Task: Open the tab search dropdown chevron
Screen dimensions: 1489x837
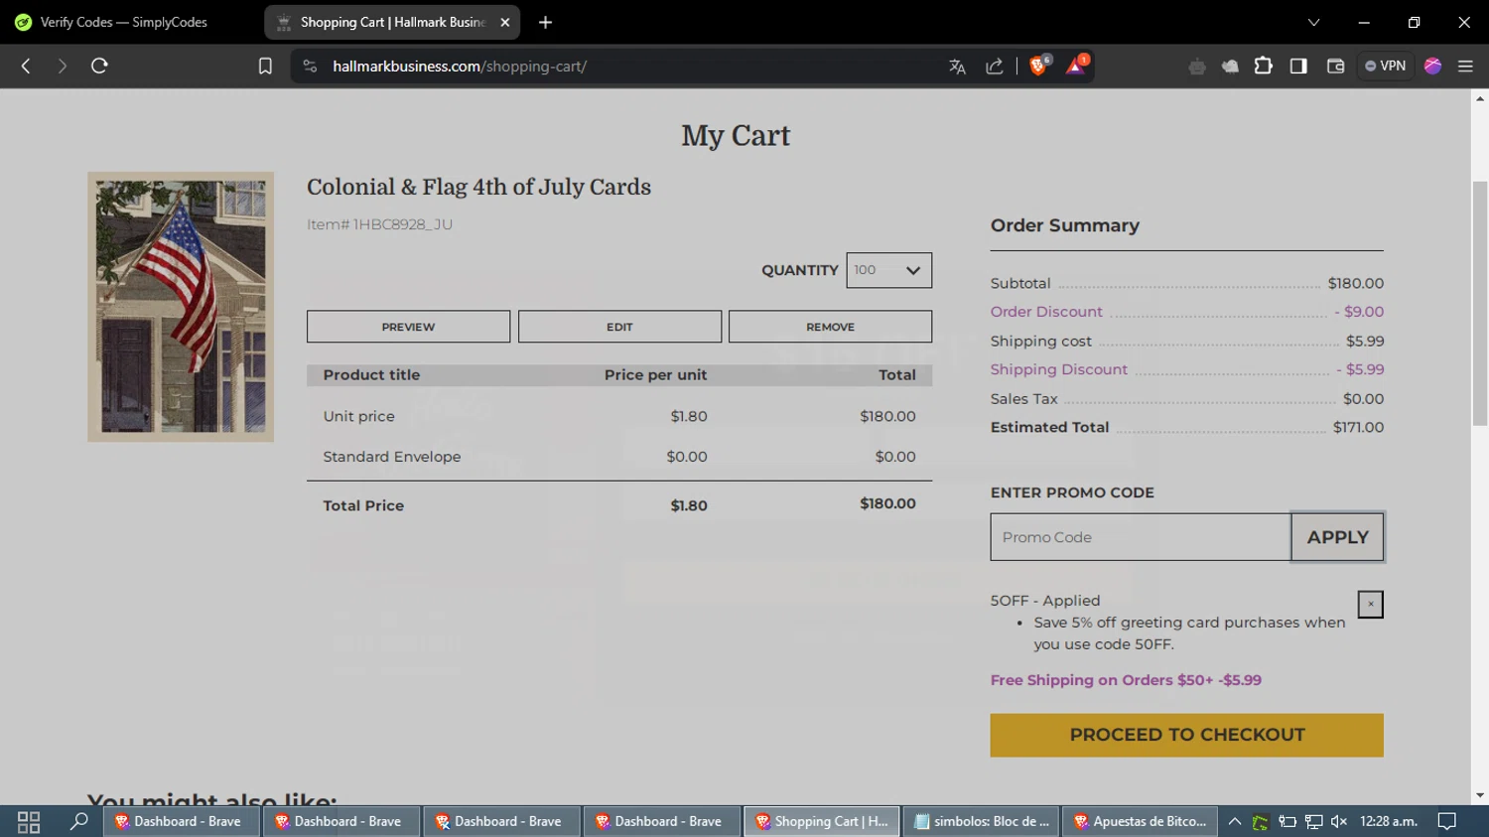Action: click(1313, 22)
